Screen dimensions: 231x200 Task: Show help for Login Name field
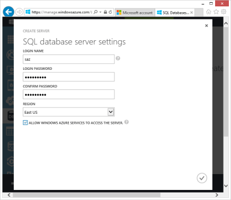tap(118, 58)
